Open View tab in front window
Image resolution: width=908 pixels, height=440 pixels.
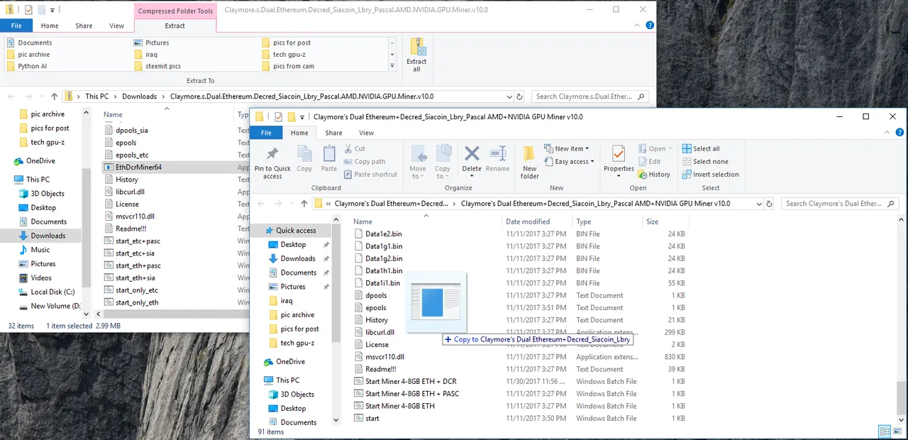[366, 133]
